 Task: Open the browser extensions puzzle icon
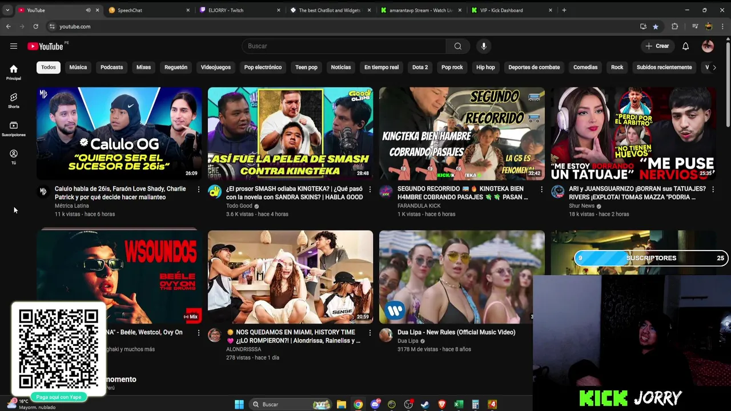coord(674,26)
